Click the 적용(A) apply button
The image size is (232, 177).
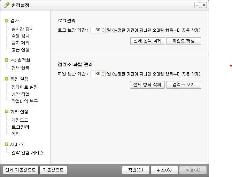coord(193,170)
